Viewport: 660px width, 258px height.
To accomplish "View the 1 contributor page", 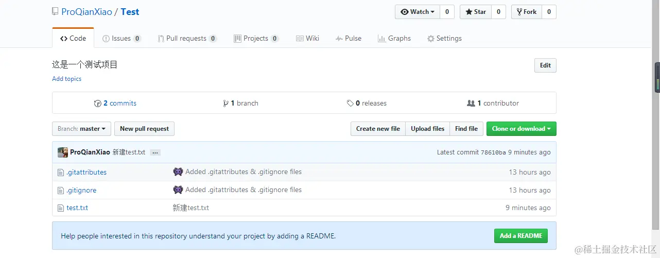I will (493, 103).
